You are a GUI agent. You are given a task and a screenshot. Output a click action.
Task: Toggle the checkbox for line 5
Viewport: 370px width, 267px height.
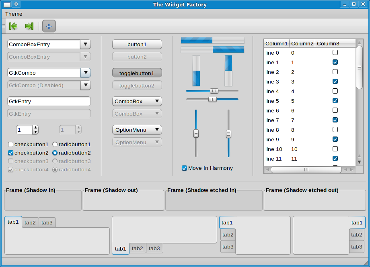pyautogui.click(x=335, y=101)
